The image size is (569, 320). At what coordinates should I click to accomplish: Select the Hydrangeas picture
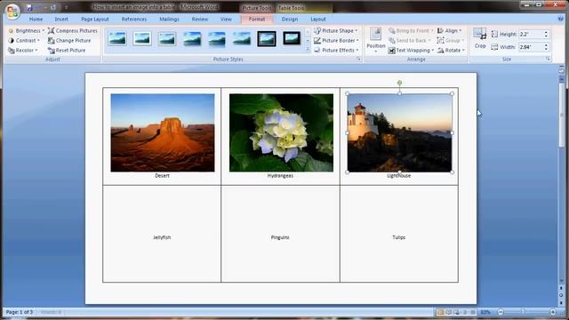click(281, 132)
